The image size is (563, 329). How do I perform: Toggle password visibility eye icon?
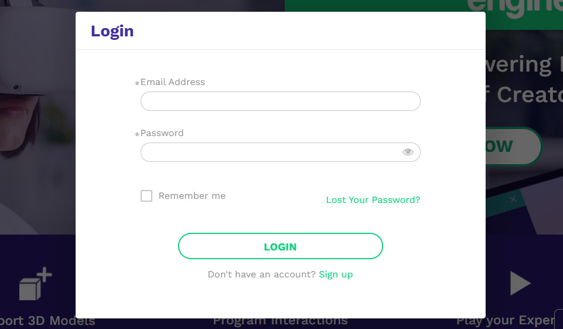point(408,152)
